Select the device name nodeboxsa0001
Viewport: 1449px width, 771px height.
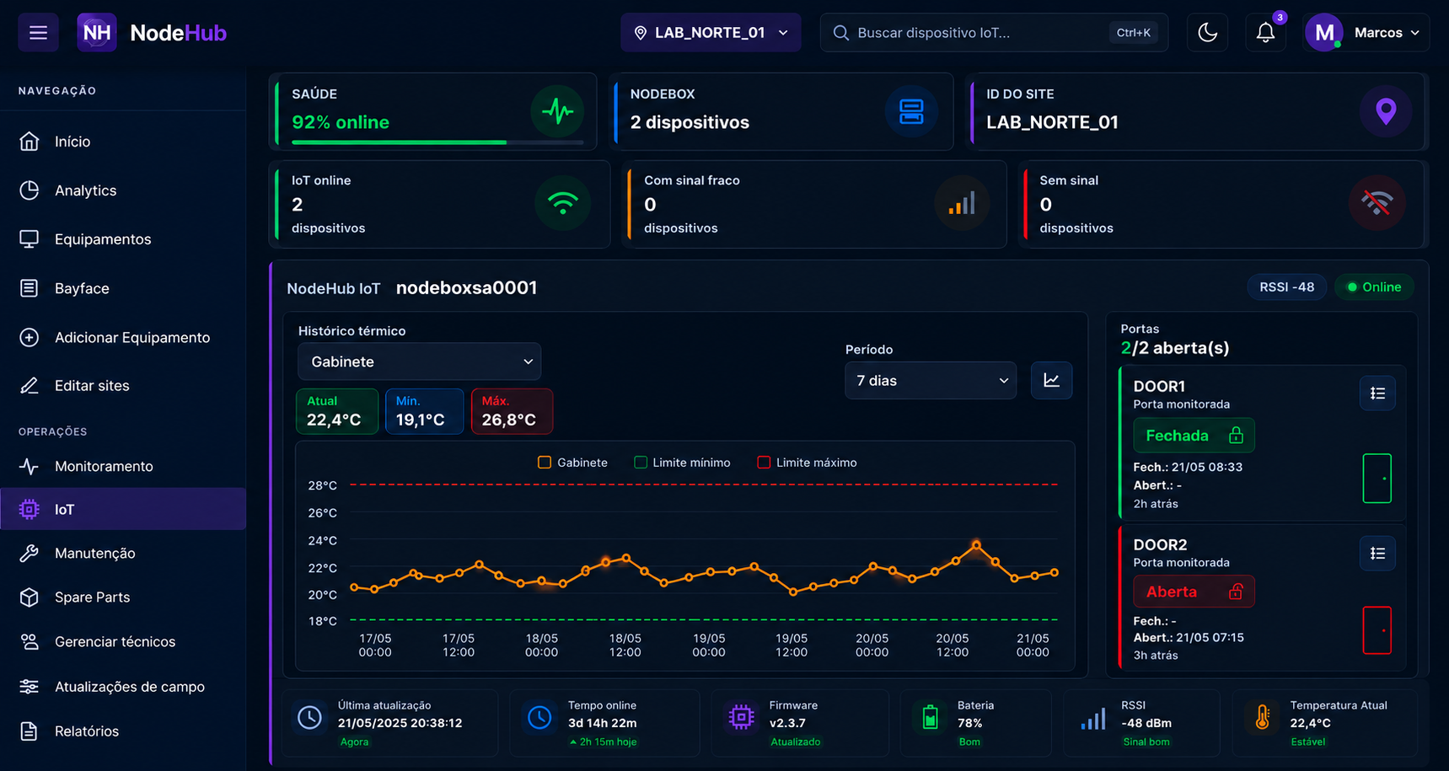(466, 287)
